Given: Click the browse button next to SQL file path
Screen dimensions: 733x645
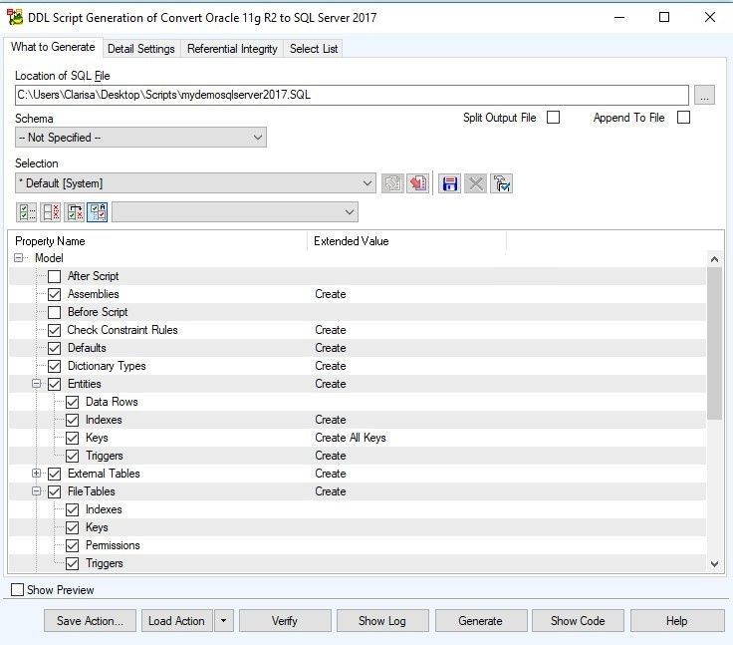Looking at the screenshot, I should [704, 96].
